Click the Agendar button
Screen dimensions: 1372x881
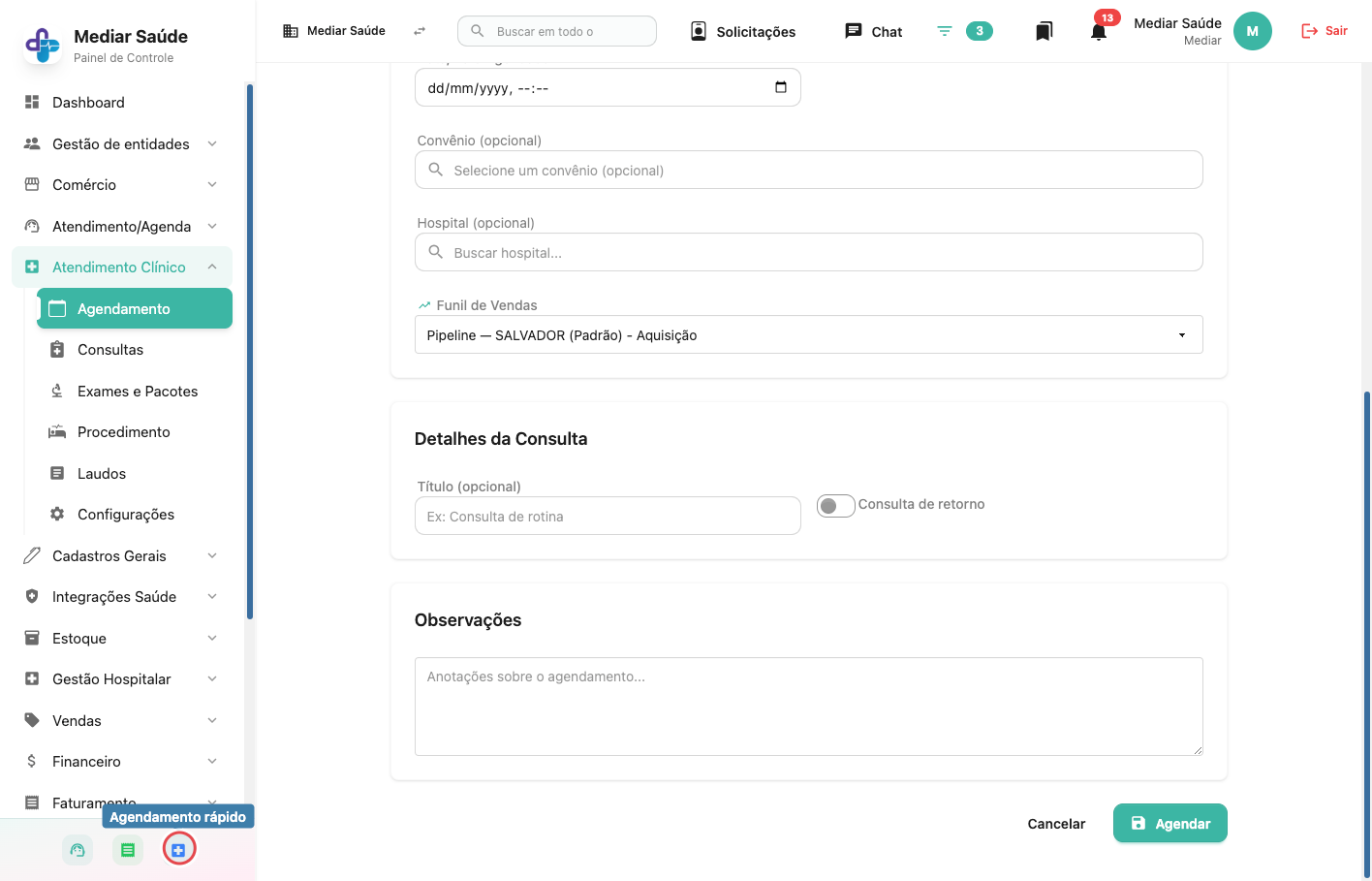coord(1169,823)
